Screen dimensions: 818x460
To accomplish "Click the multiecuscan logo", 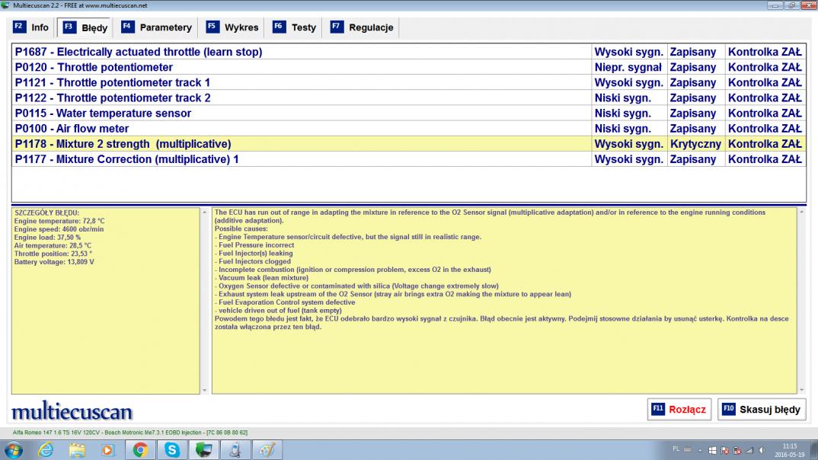I will point(72,411).
